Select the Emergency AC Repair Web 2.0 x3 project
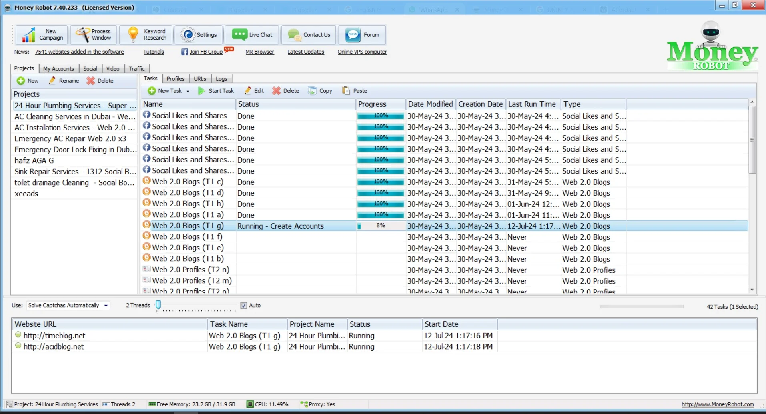 pos(75,138)
